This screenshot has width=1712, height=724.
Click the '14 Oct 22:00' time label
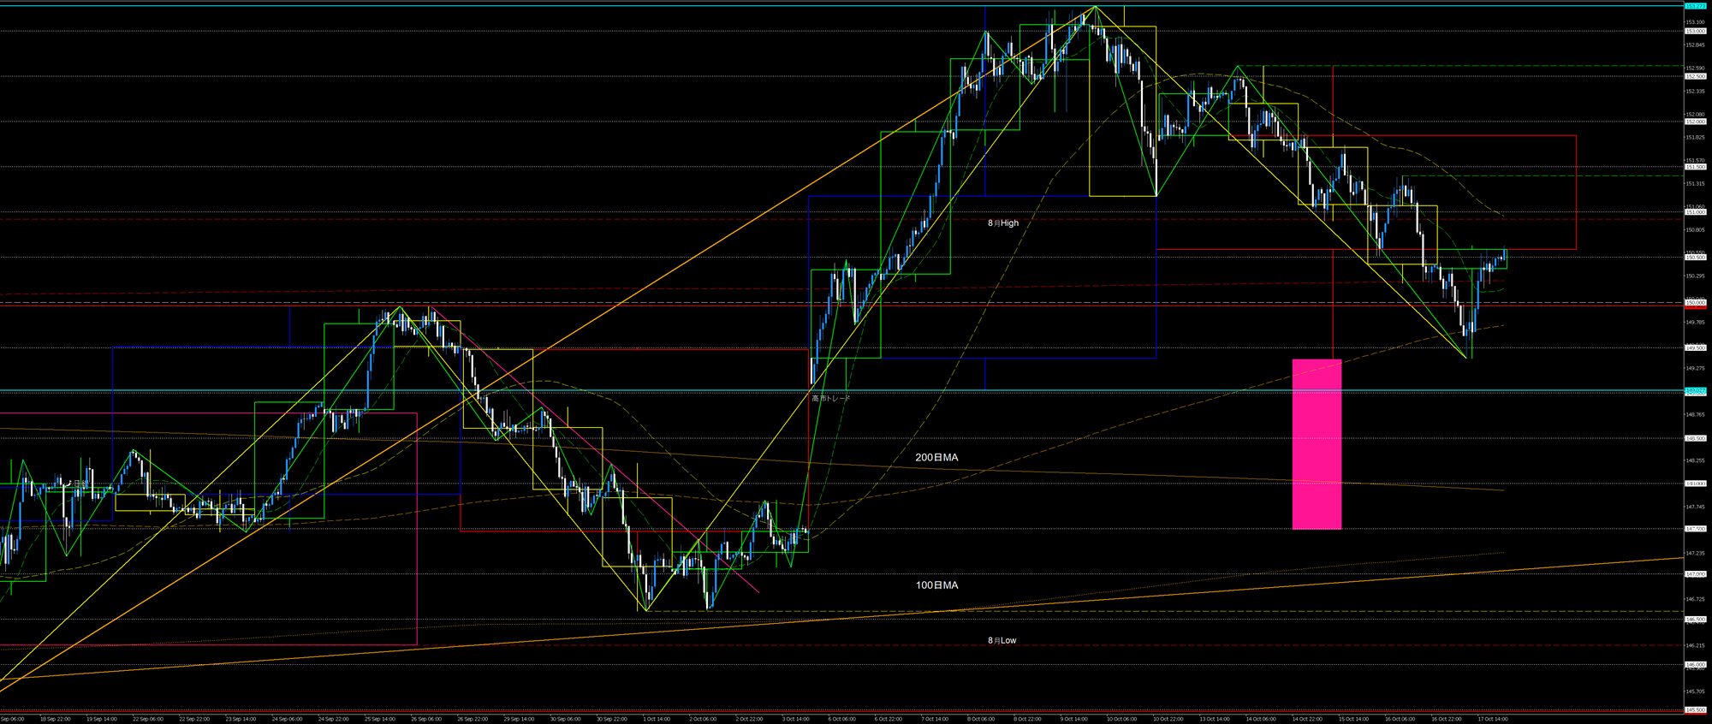[1306, 719]
